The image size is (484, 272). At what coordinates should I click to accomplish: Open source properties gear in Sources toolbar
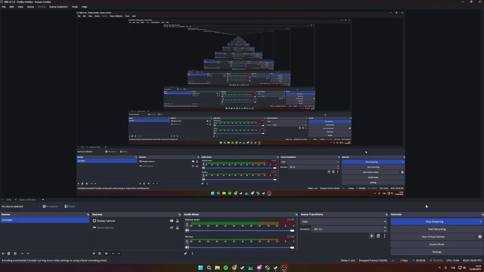click(106, 253)
